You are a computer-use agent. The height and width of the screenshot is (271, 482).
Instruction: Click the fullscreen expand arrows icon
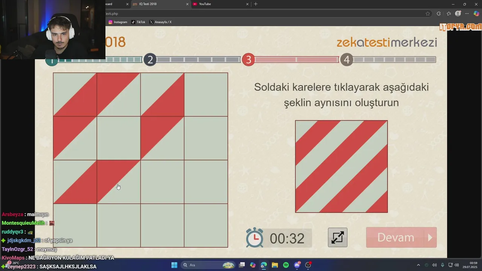[x=337, y=238]
